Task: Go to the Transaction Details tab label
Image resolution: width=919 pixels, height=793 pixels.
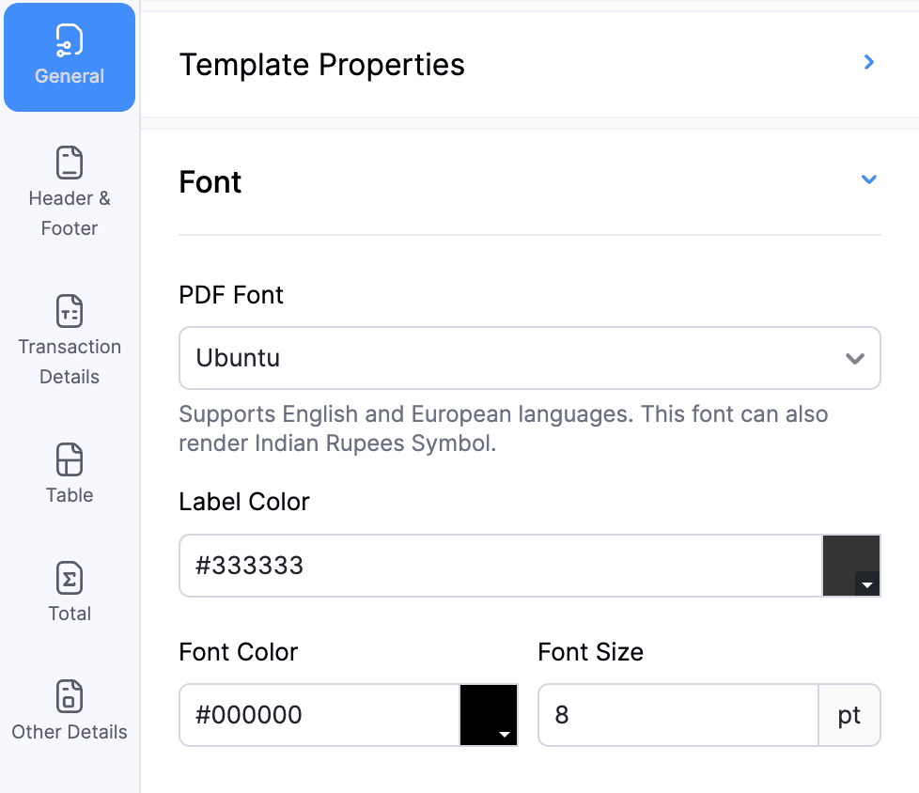Action: 70,362
